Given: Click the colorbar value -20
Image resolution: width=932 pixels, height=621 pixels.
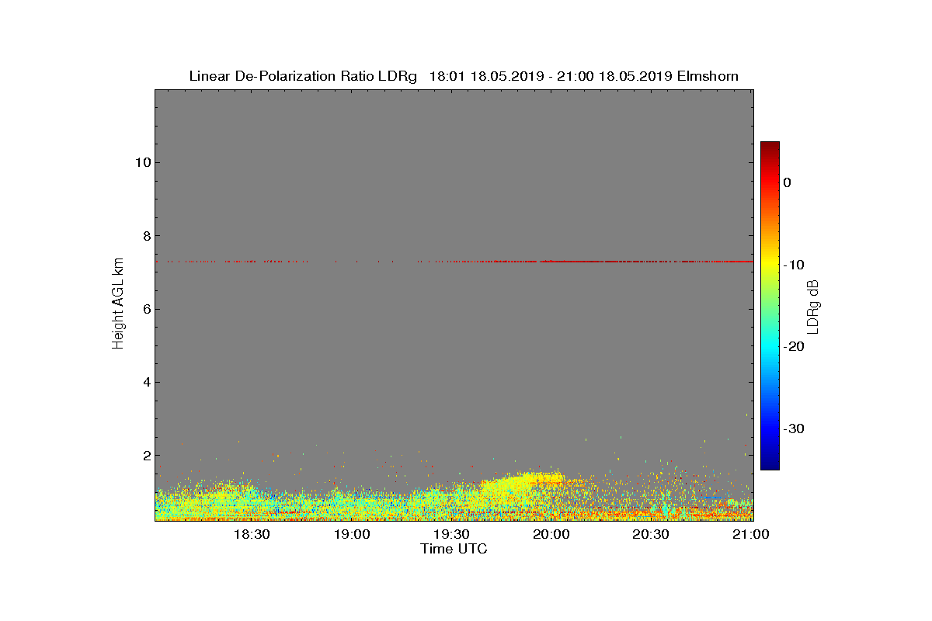Looking at the screenshot, I should point(793,347).
